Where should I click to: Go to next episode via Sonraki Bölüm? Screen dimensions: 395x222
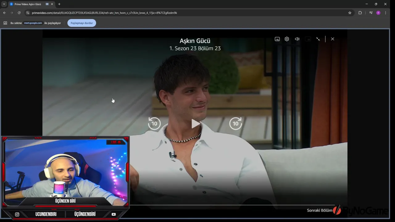click(319, 210)
